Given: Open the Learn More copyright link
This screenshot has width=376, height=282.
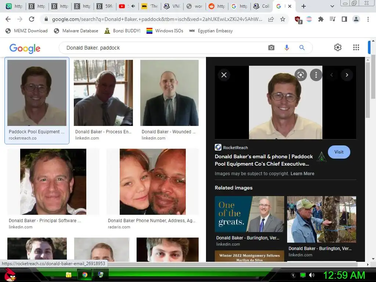Looking at the screenshot, I should pyautogui.click(x=303, y=174).
